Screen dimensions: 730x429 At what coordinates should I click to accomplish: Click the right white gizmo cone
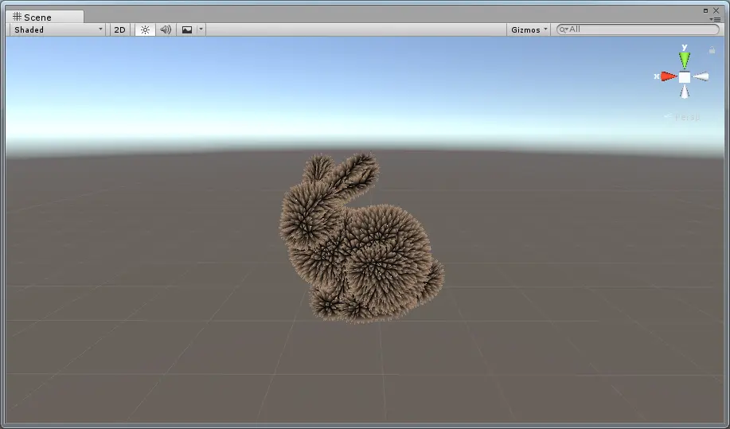point(701,76)
